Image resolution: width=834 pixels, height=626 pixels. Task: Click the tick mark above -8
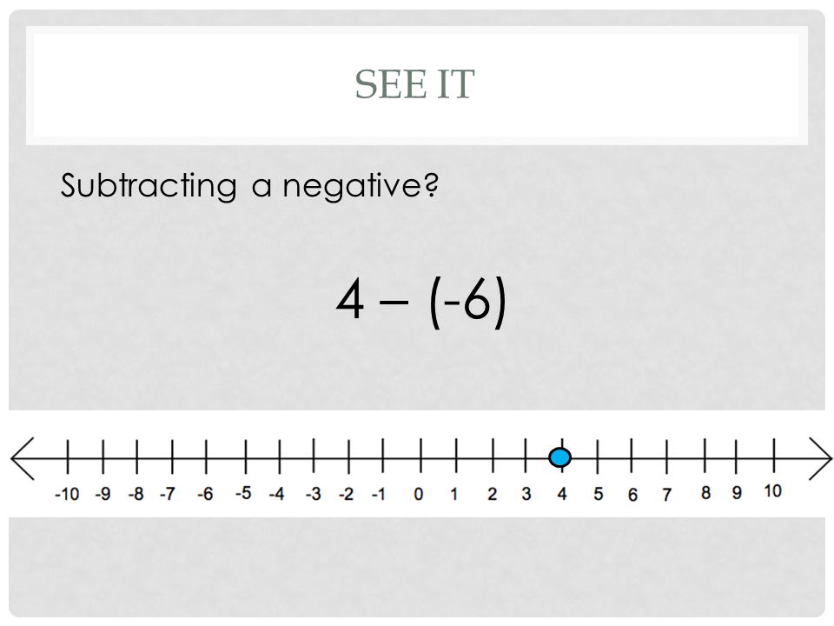[x=136, y=456]
